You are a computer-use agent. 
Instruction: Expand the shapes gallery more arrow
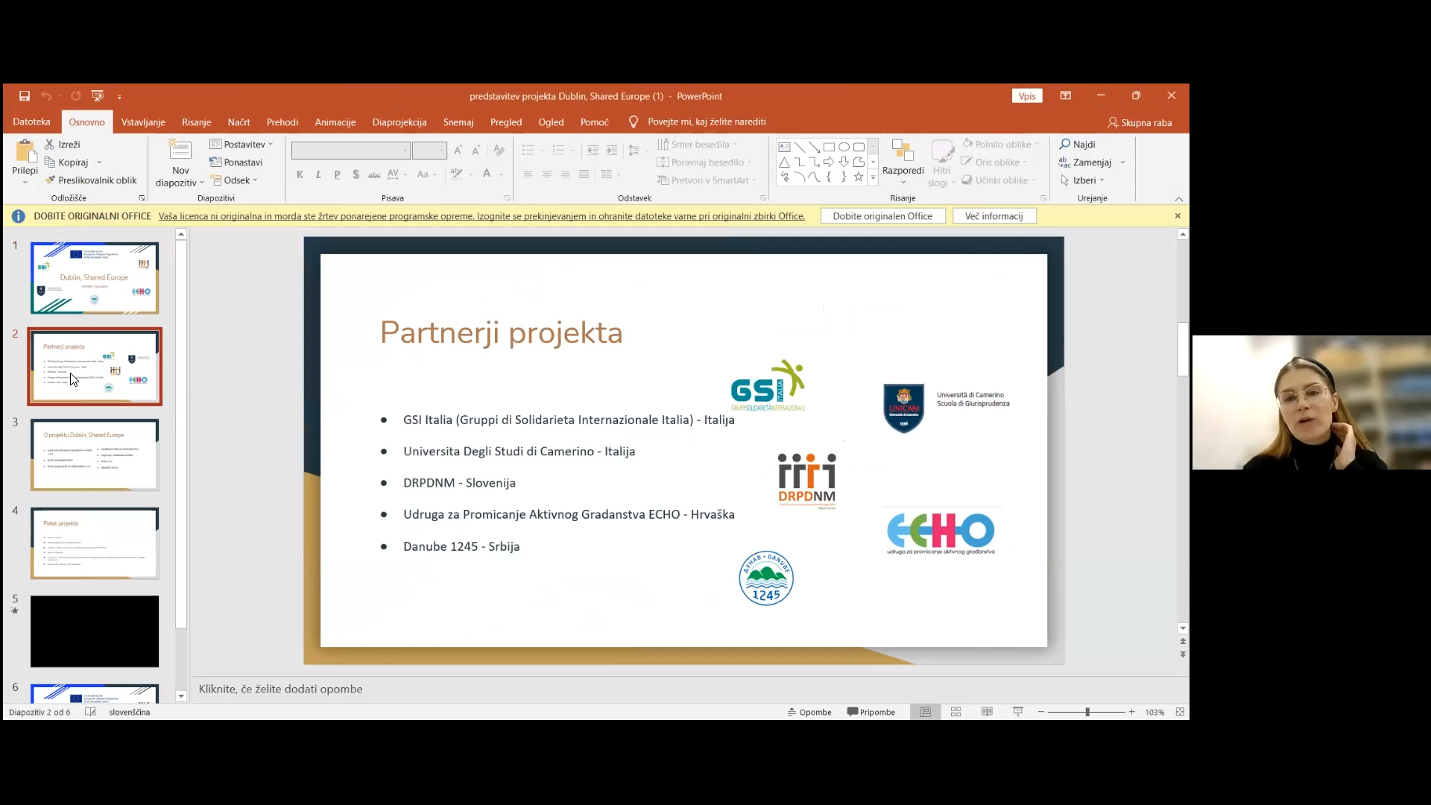873,177
